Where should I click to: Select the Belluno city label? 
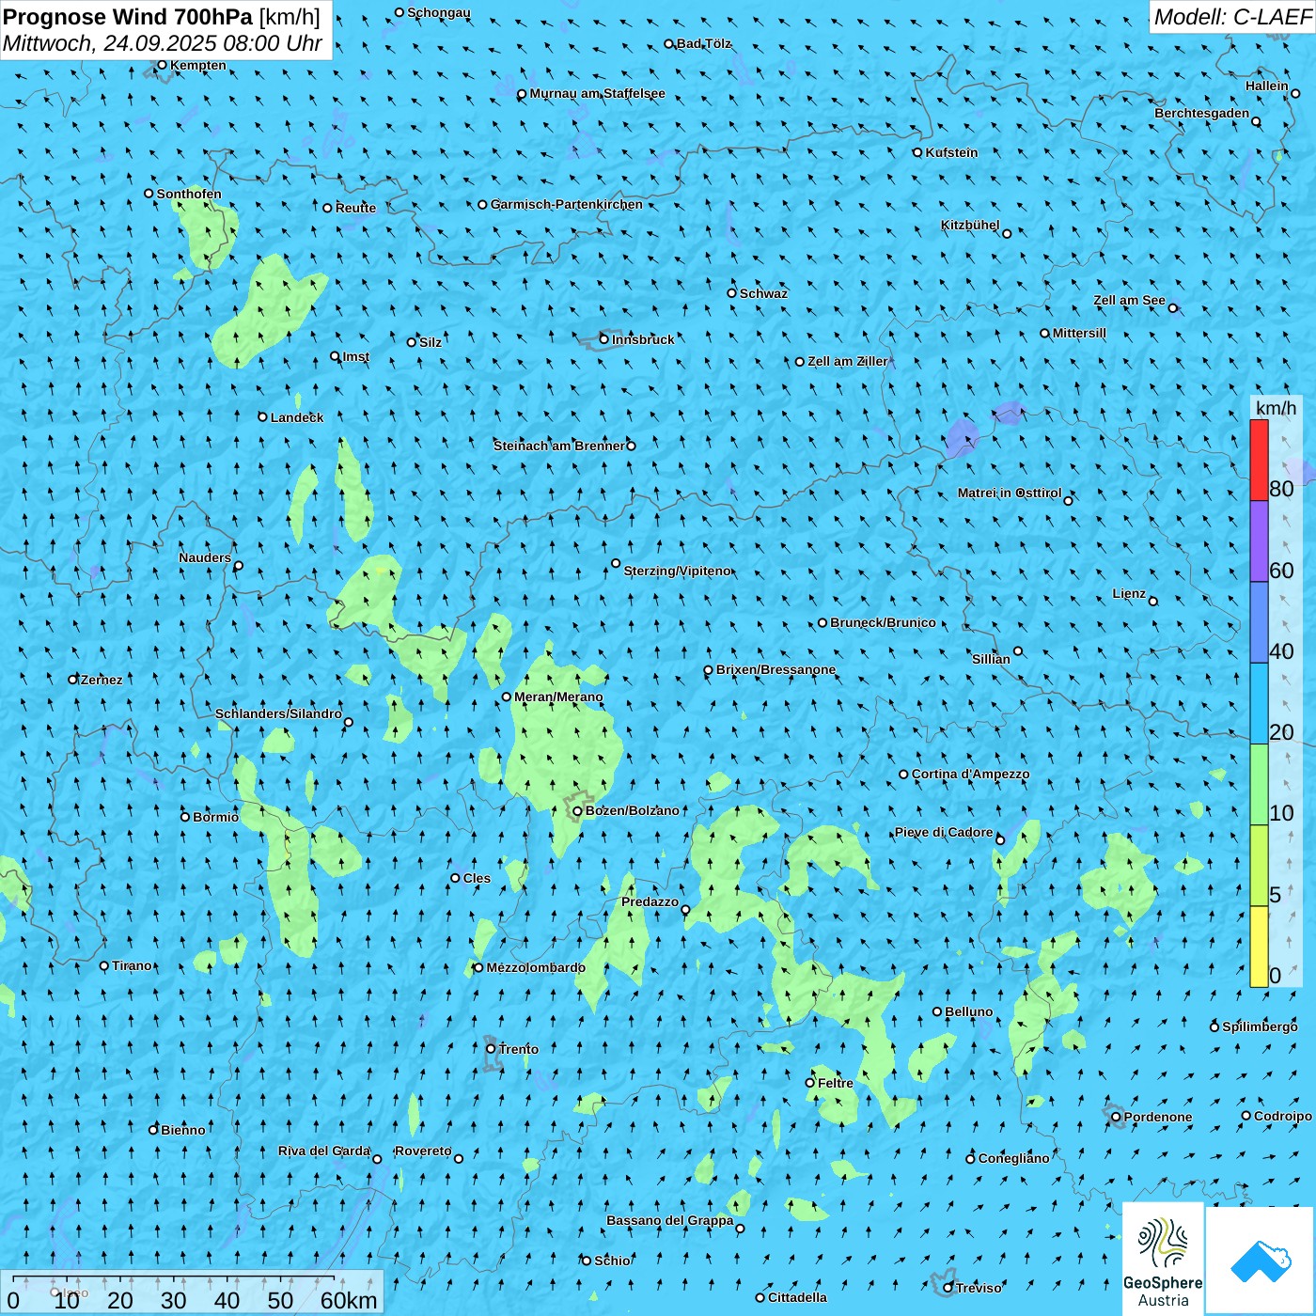point(968,1011)
